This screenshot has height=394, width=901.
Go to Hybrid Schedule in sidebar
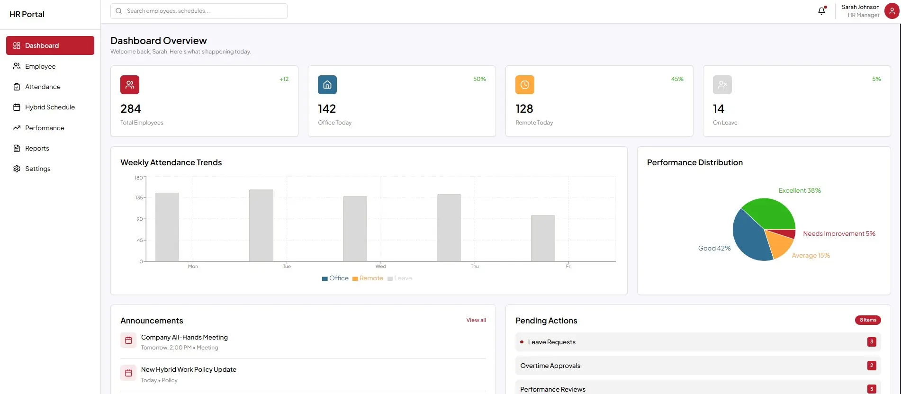tap(50, 107)
